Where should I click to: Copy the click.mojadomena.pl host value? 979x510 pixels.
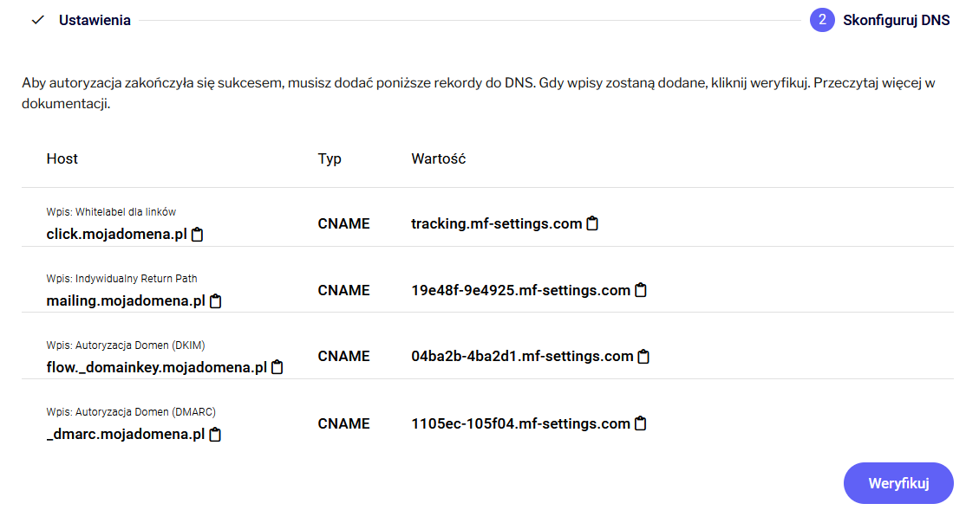tap(198, 235)
